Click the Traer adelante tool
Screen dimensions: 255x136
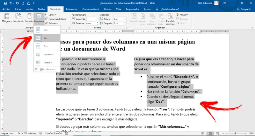click(x=152, y=19)
